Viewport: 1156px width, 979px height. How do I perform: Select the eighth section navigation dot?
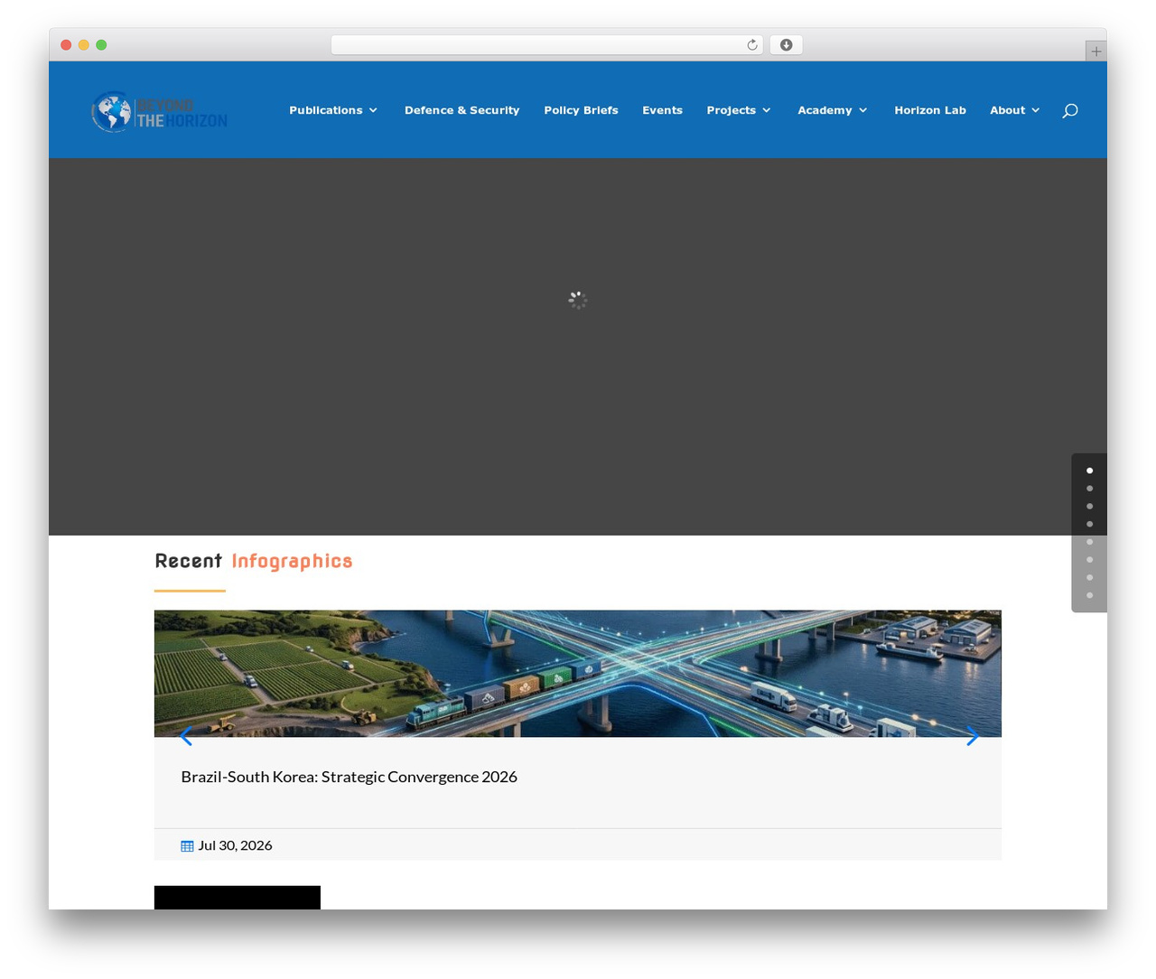point(1089,595)
